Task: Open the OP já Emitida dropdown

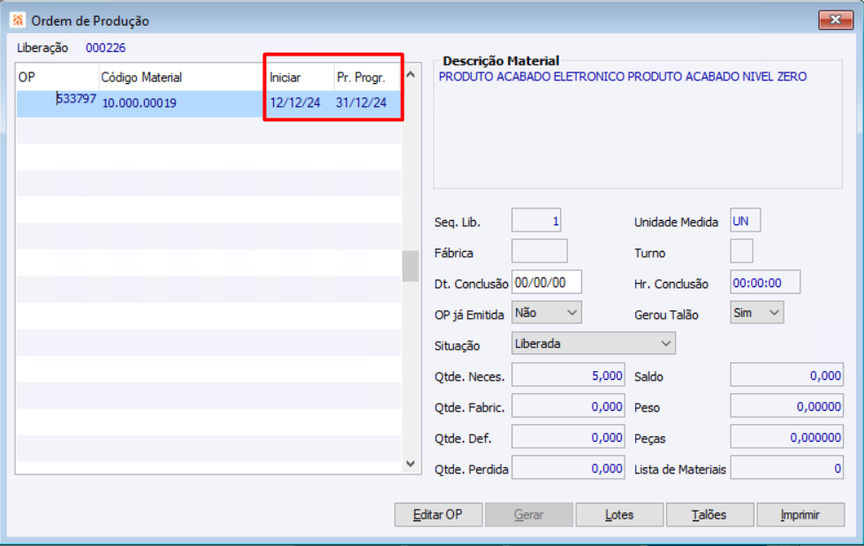Action: (547, 313)
